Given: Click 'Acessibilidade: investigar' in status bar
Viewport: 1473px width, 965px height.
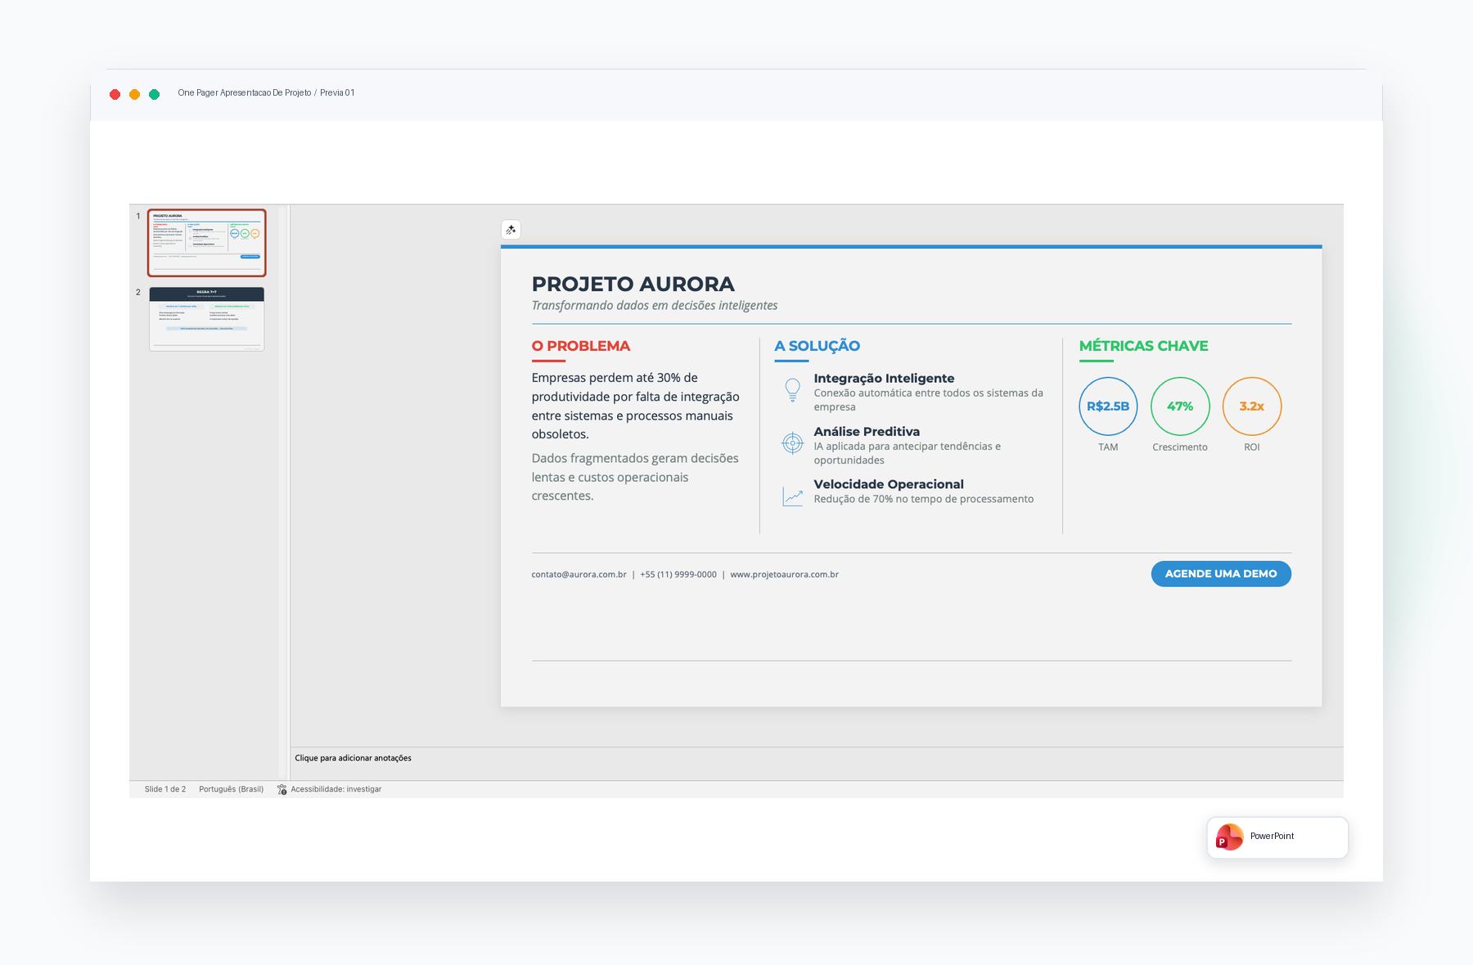Looking at the screenshot, I should pyautogui.click(x=336, y=789).
